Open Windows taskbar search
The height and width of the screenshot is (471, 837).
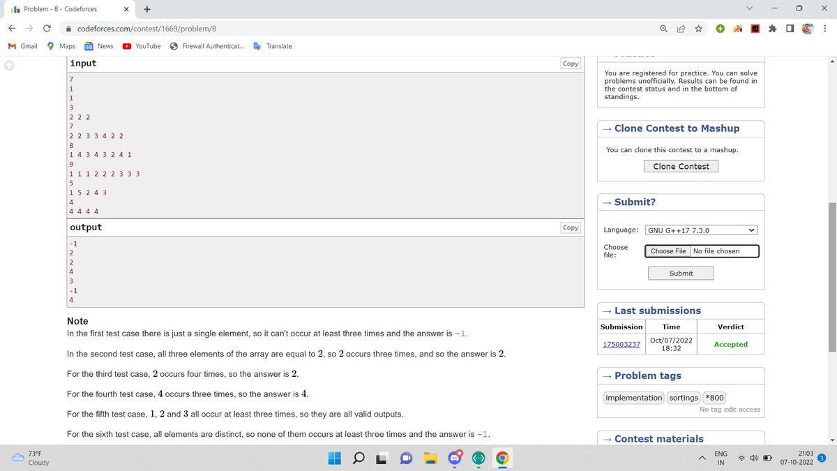[x=359, y=458]
